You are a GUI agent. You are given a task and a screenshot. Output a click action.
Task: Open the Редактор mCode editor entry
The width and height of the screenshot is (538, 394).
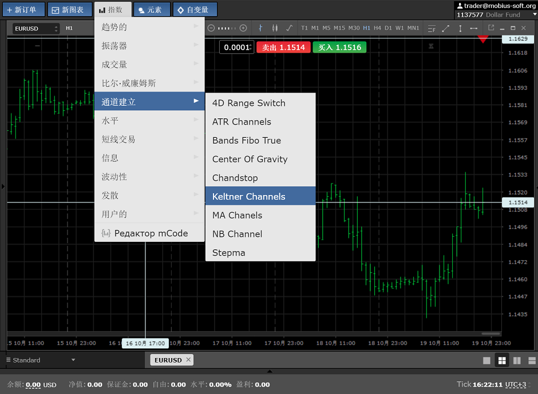tap(149, 233)
